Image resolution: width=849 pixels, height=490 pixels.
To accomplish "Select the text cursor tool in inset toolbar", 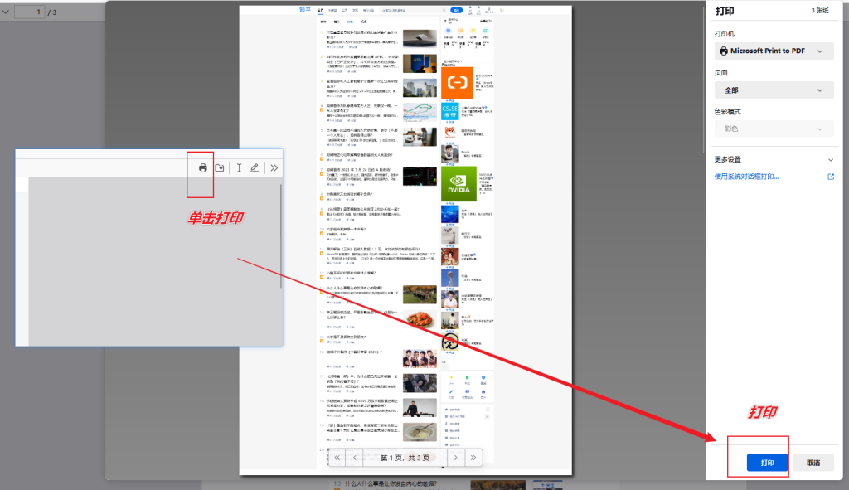I will (x=239, y=168).
